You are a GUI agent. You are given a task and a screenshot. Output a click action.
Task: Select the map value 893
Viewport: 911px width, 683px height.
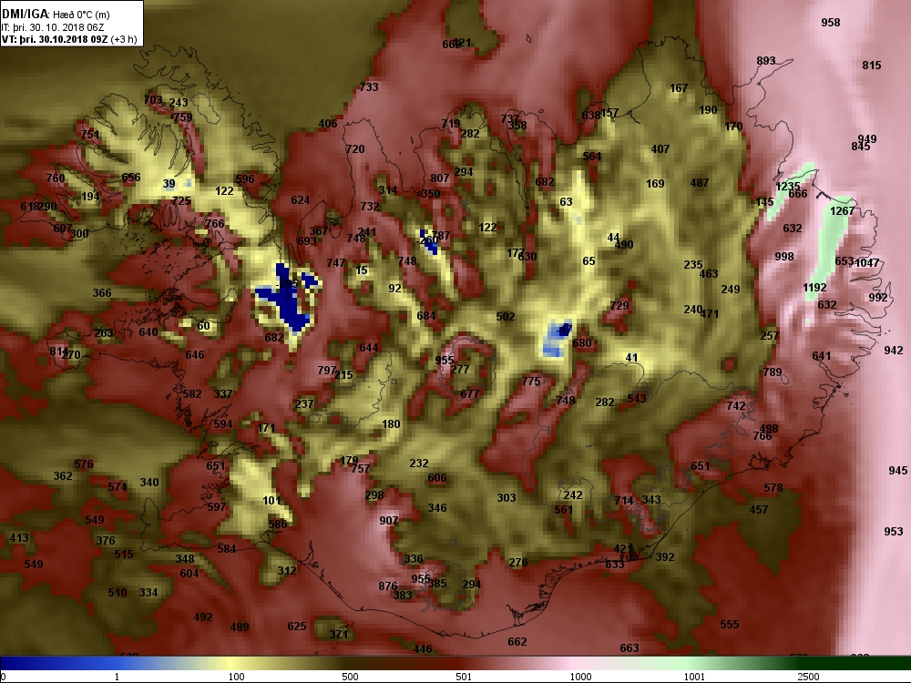pyautogui.click(x=766, y=60)
